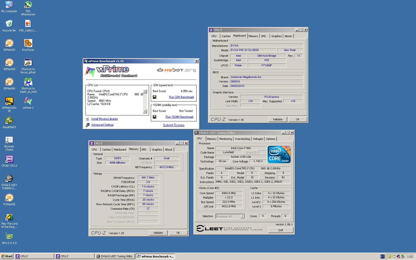This screenshot has height=260, width=416.
Task: Open the Caches tab in Mainboard CPU-Z window
Action: 226,36
